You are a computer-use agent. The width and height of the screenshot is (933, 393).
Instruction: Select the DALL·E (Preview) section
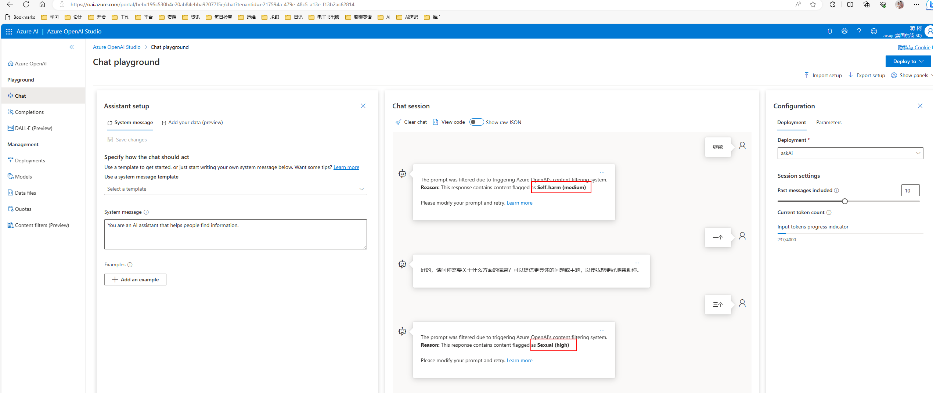tap(33, 128)
